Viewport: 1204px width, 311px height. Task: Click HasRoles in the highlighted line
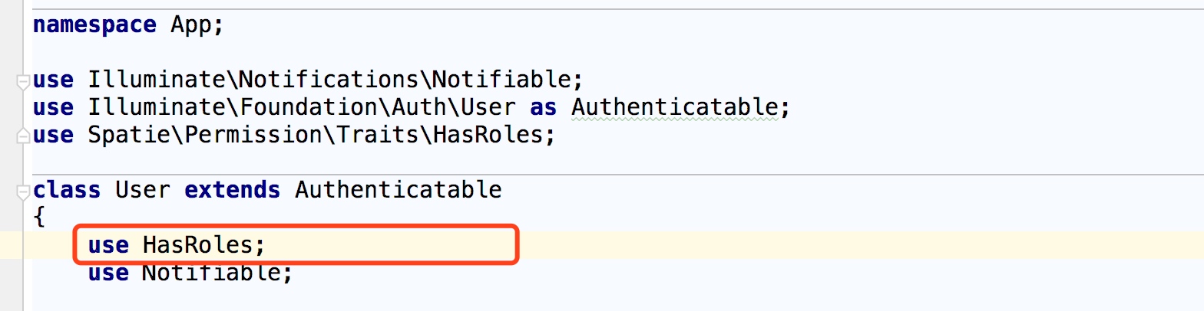[x=197, y=245]
